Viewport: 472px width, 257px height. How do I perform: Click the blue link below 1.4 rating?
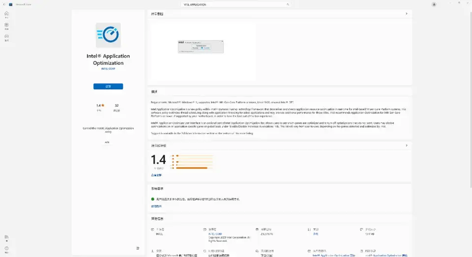(x=156, y=175)
